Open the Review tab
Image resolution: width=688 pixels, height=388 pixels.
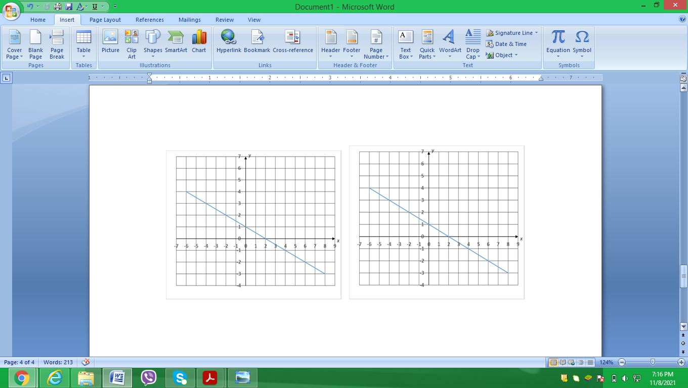tap(224, 20)
